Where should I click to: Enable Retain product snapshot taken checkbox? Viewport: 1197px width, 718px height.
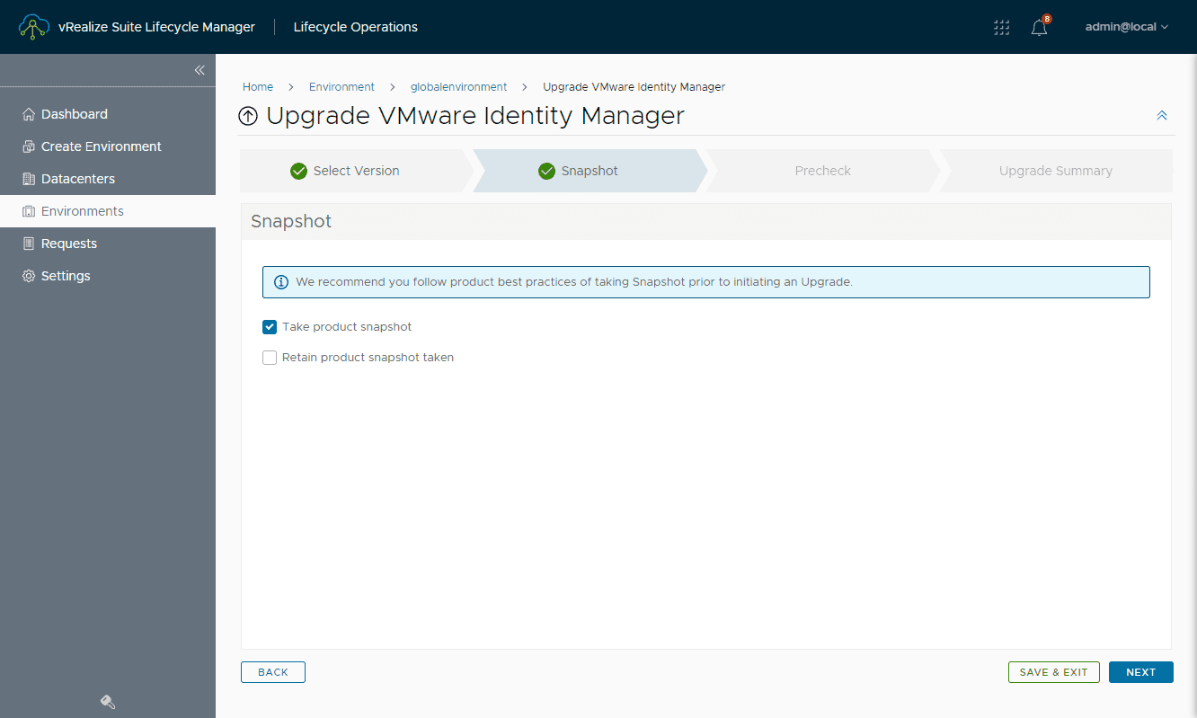point(270,358)
